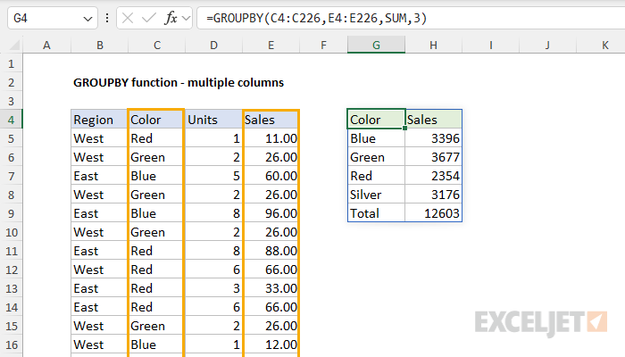Click the 'Green' cell in column G

[376, 157]
